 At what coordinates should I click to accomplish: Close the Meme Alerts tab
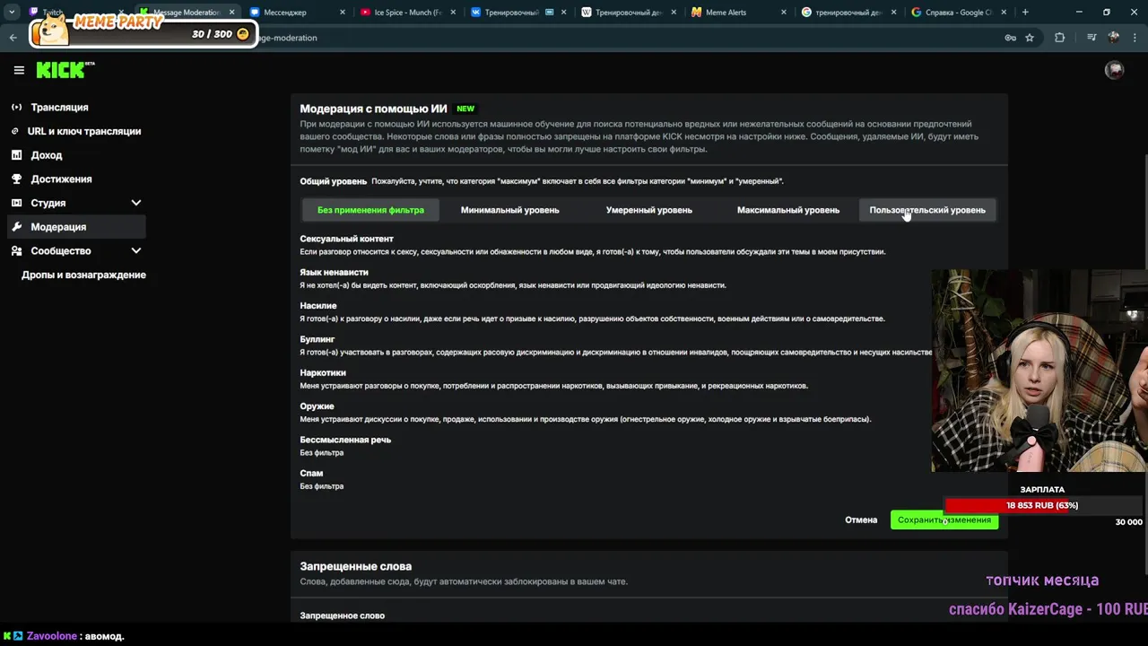[784, 13]
